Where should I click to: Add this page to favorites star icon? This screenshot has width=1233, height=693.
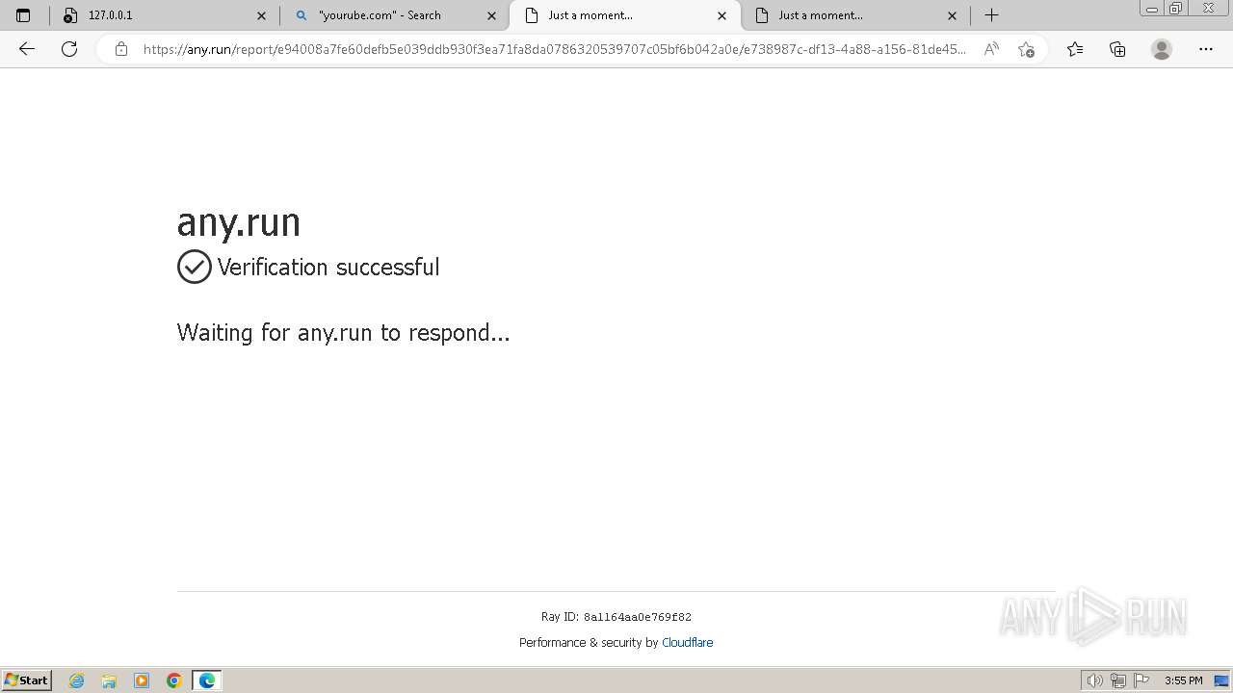(x=1026, y=49)
